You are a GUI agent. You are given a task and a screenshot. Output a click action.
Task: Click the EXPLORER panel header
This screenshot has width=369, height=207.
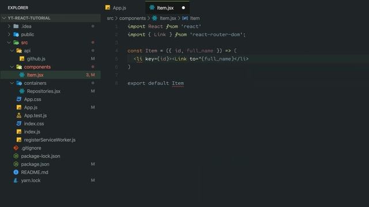pyautogui.click(x=18, y=7)
